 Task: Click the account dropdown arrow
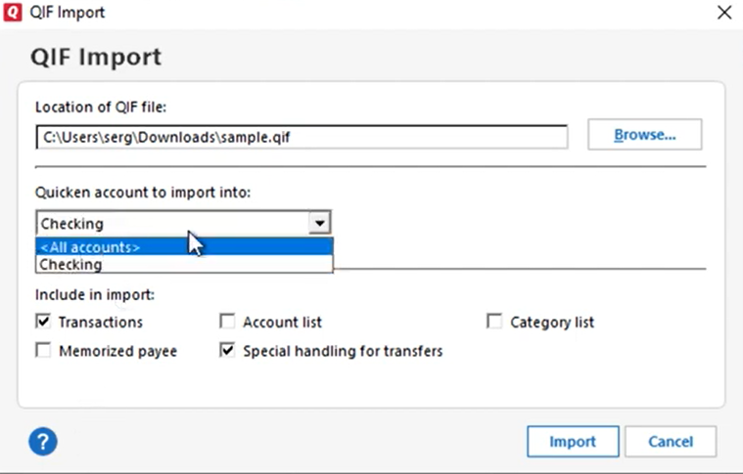tap(320, 223)
